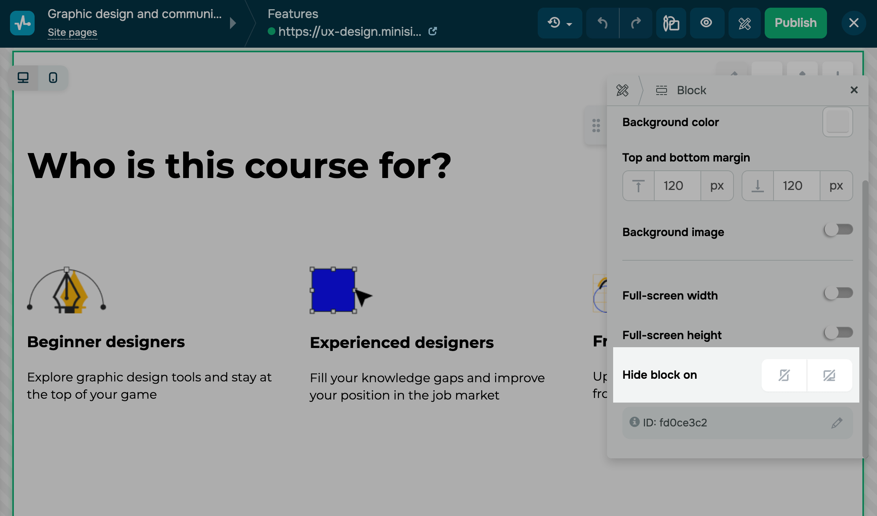Open Background color swatch picker
The width and height of the screenshot is (877, 516).
(x=837, y=122)
